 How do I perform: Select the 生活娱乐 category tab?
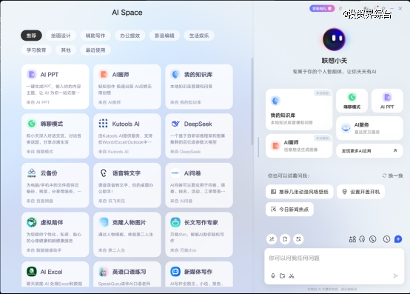(x=199, y=36)
